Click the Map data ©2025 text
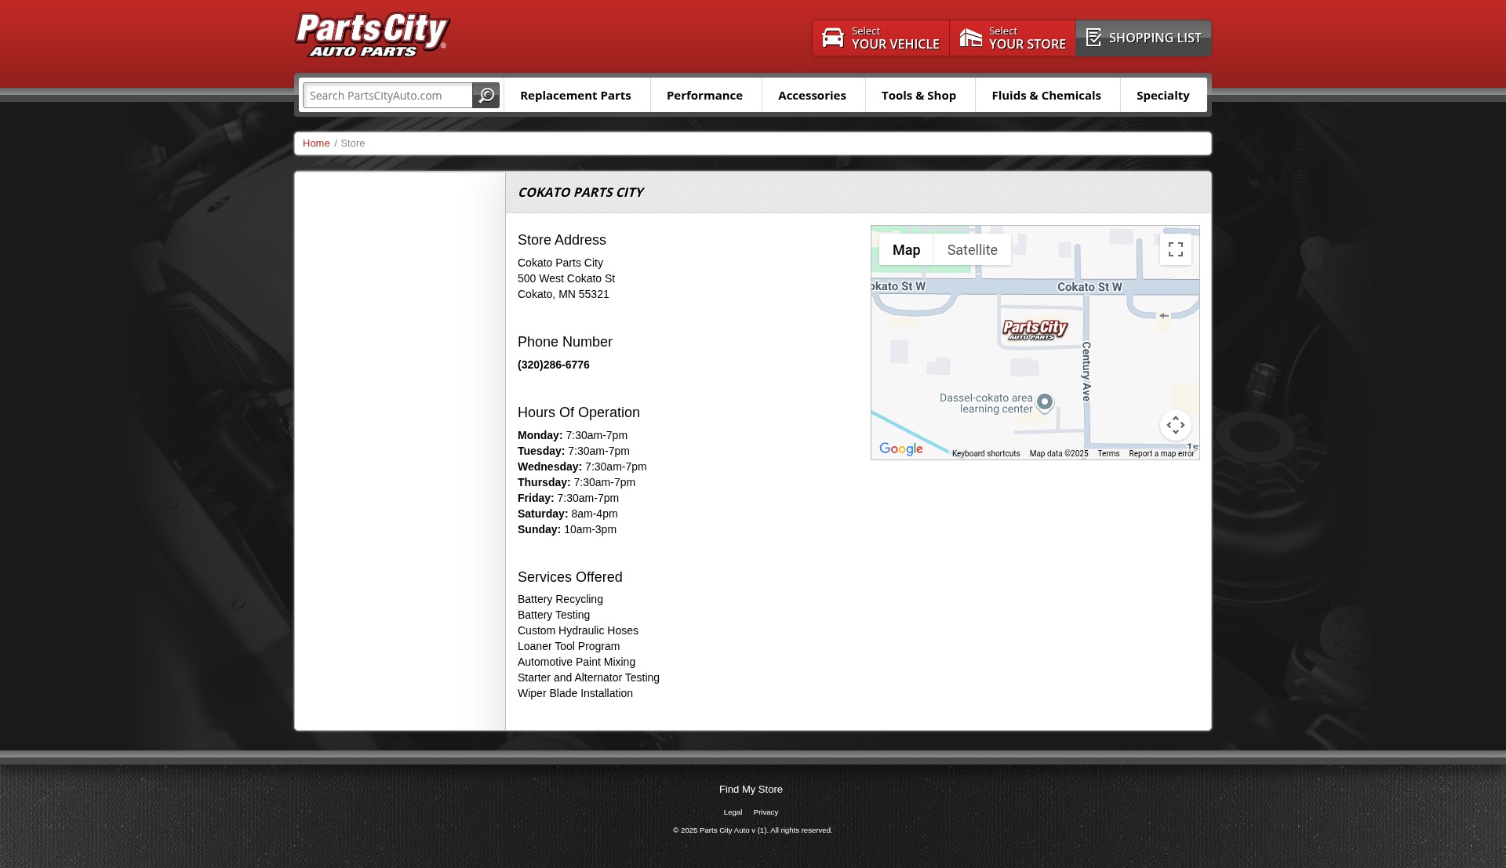The height and width of the screenshot is (868, 1506). coord(1059,454)
